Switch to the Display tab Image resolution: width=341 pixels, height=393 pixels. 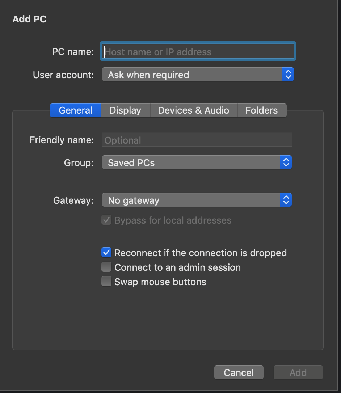(125, 110)
